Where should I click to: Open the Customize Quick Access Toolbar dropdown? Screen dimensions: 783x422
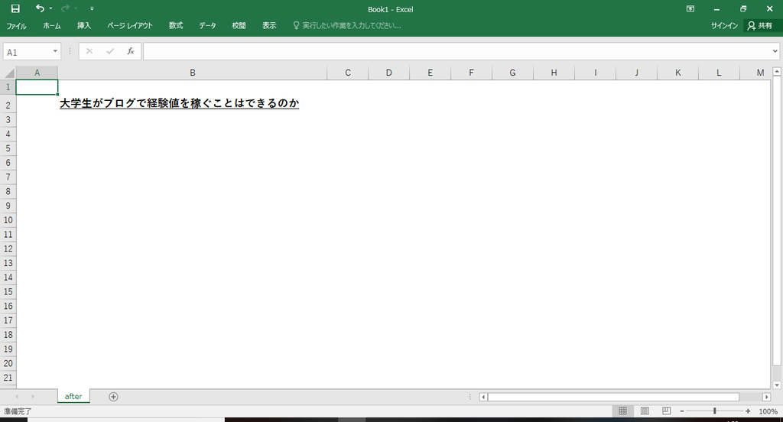(x=92, y=8)
